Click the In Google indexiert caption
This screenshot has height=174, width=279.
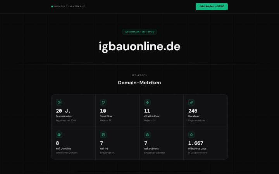pyautogui.click(x=197, y=153)
